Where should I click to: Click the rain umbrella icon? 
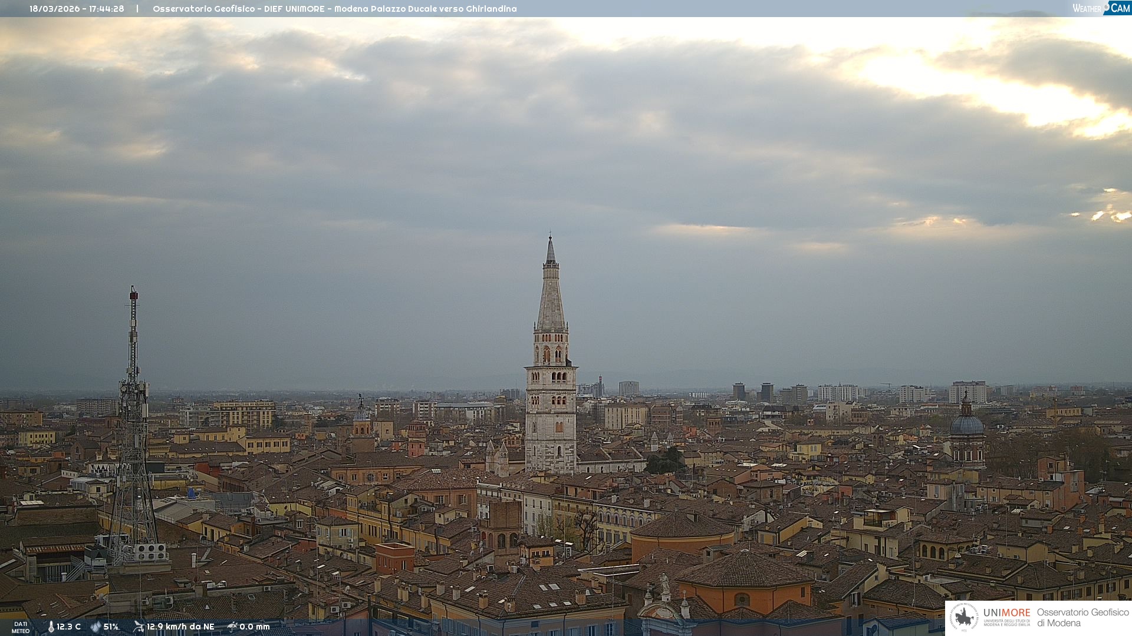click(x=232, y=627)
